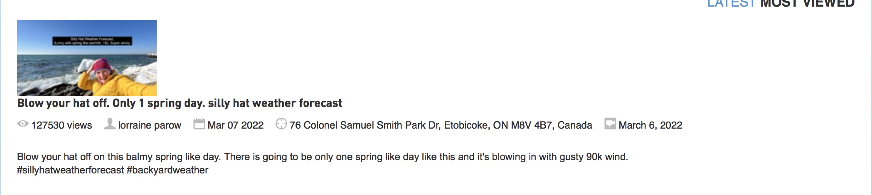Click the video camera icon near March 6, 2022
The height and width of the screenshot is (195, 872).
[x=610, y=124]
